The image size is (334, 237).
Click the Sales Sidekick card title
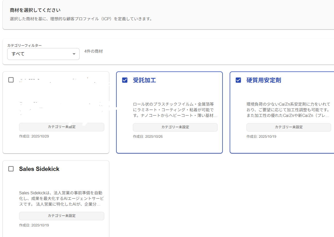tap(39, 169)
